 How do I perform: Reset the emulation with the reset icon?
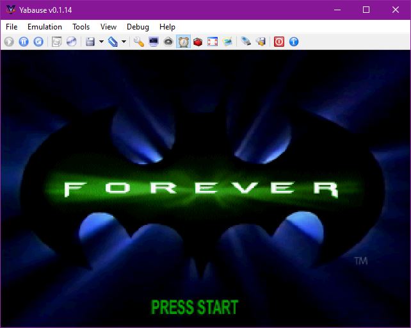38,42
